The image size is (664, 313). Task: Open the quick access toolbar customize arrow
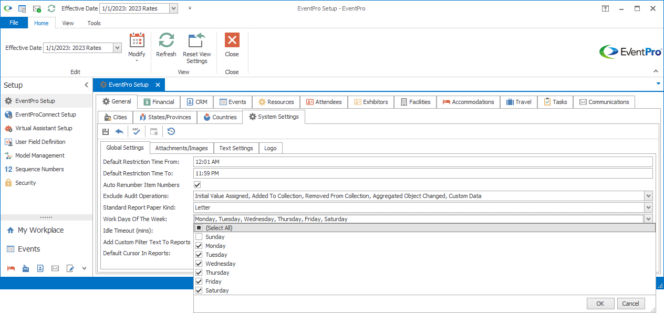[190, 8]
